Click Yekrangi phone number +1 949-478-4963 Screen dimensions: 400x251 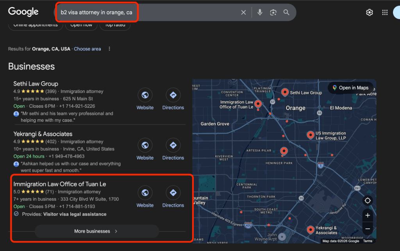[66, 157]
